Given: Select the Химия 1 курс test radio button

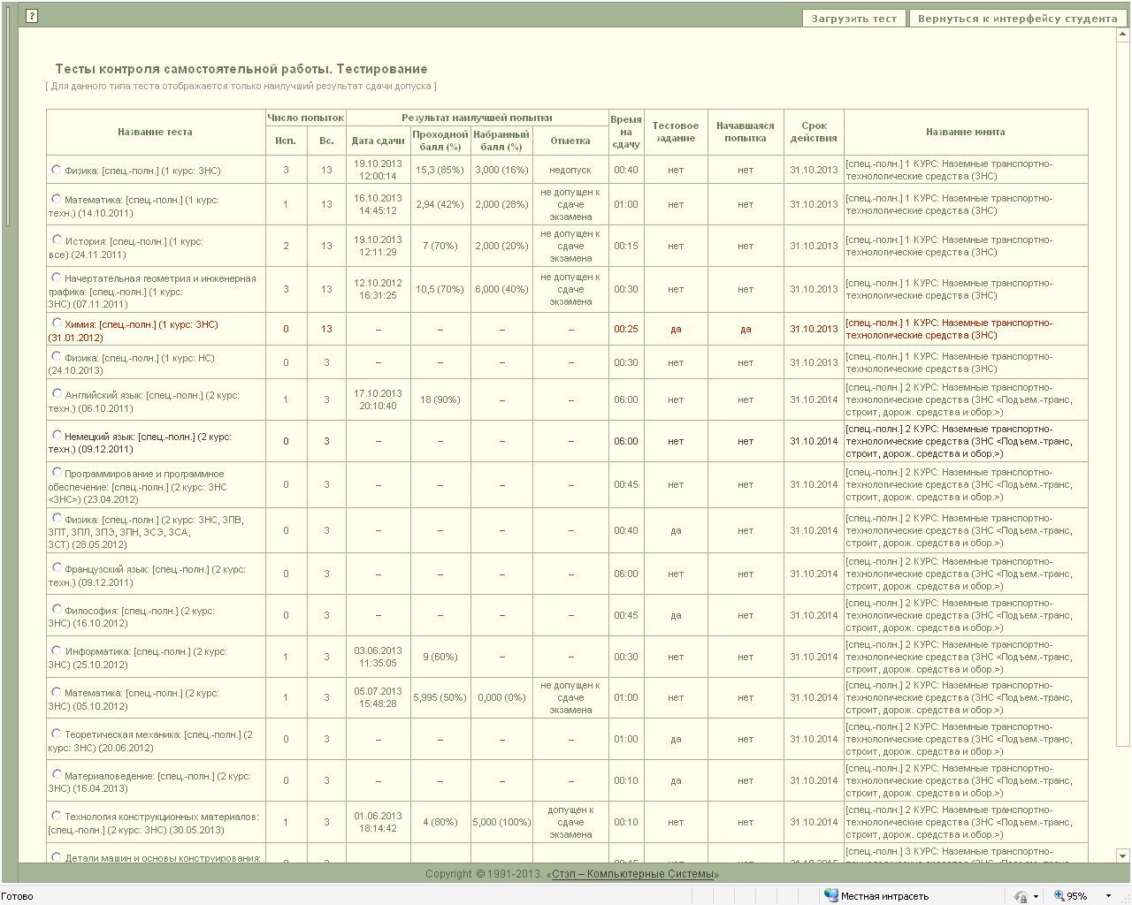Looking at the screenshot, I should click(x=57, y=323).
